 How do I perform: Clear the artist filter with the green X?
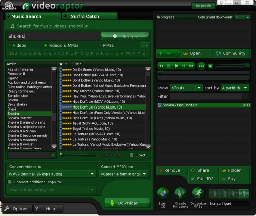(x=53, y=155)
